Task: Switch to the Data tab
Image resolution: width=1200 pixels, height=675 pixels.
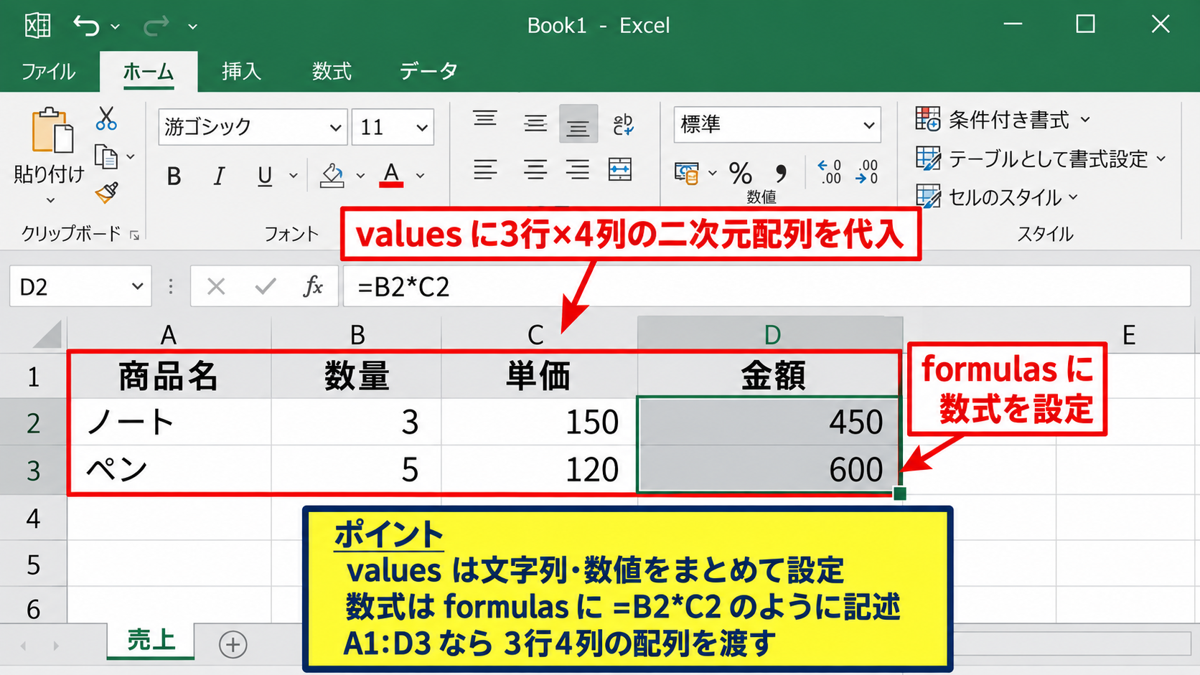Action: point(428,72)
